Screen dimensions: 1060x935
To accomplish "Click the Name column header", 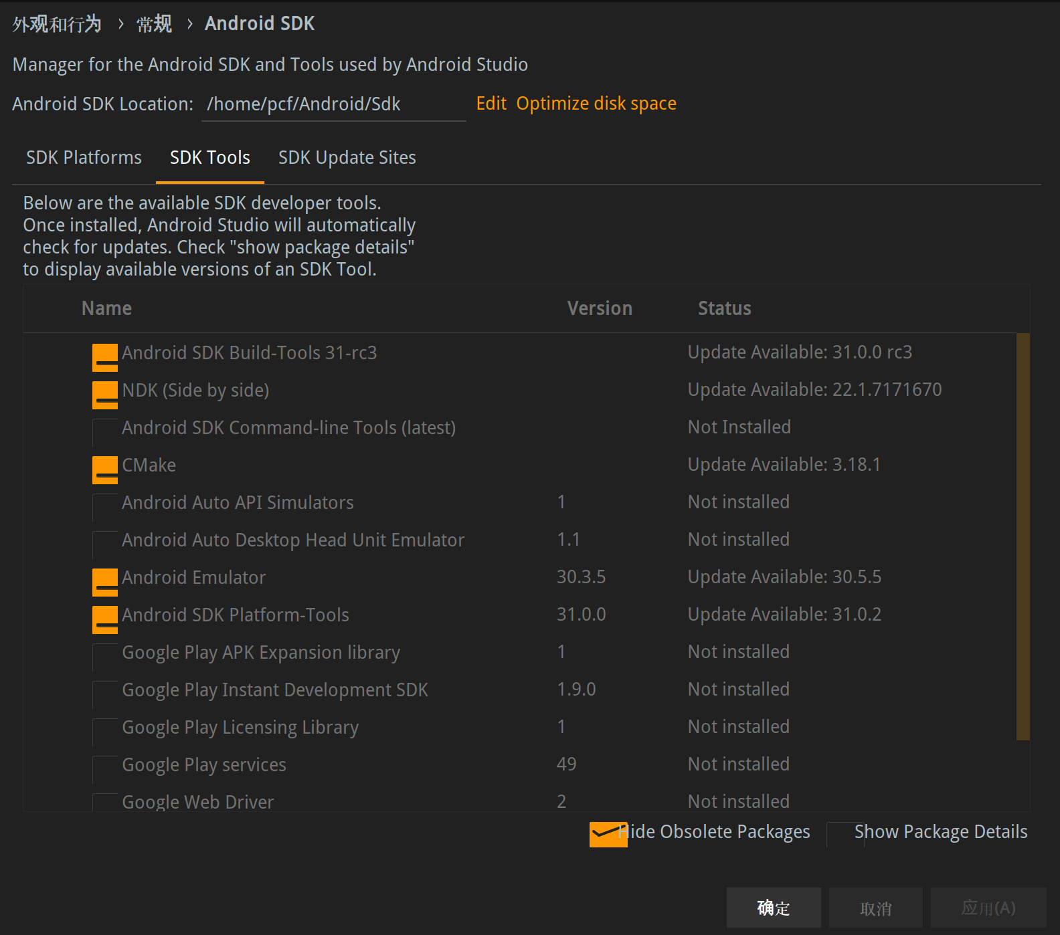I will point(107,308).
